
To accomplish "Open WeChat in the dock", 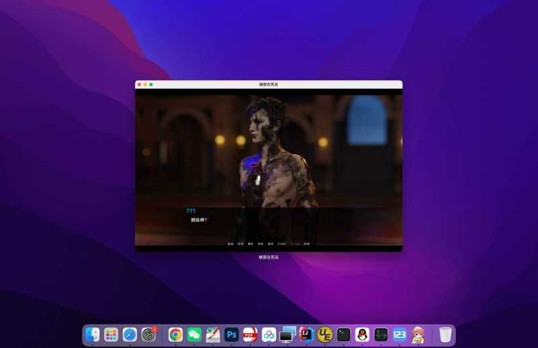I will (x=194, y=335).
